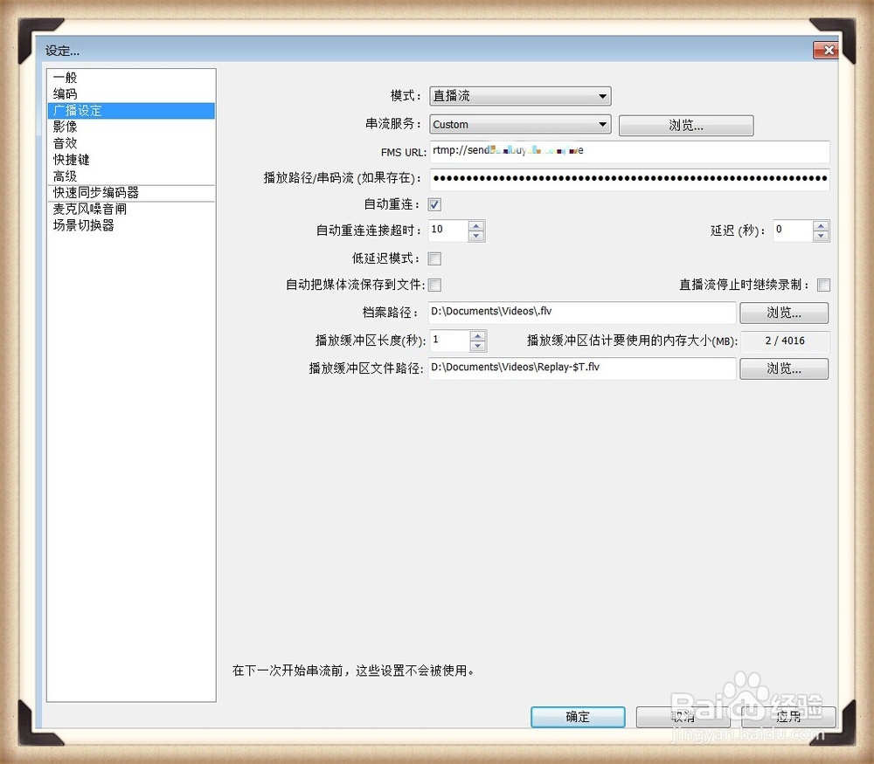Check 自动把媒体流保存到文件 checkbox
Image resolution: width=874 pixels, height=764 pixels.
point(434,286)
